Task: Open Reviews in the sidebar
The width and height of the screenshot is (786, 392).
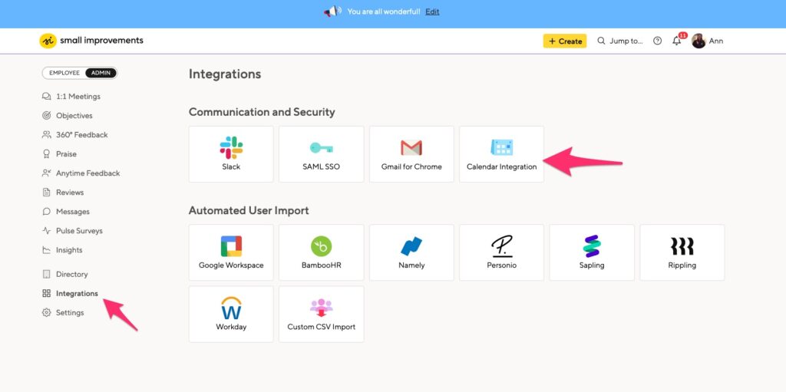Action: coord(70,193)
